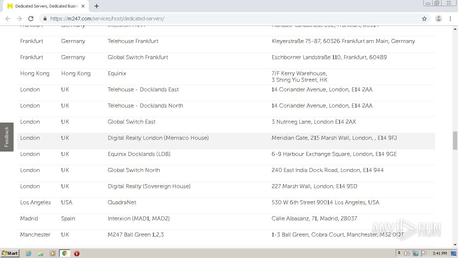This screenshot has width=458, height=258.
Task: Open the Windows Start menu
Action: 10,253
